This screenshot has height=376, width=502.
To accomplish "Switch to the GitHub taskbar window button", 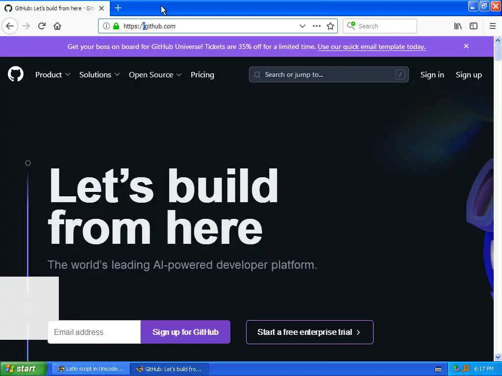I will point(170,369).
